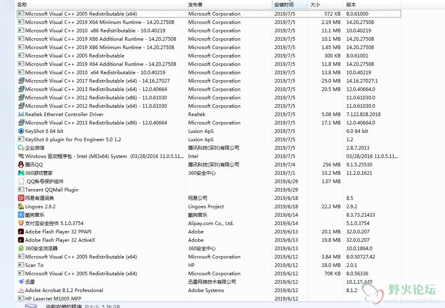Click the Lingoes 2.9.2 parrot icon

click(21, 206)
